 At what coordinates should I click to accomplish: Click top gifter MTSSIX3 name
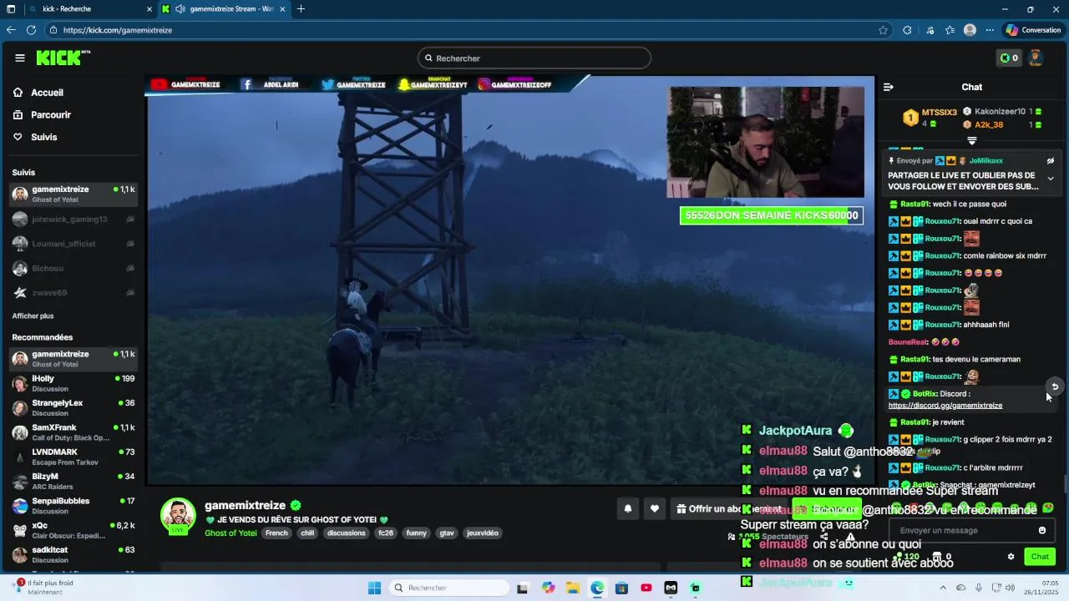coord(939,113)
